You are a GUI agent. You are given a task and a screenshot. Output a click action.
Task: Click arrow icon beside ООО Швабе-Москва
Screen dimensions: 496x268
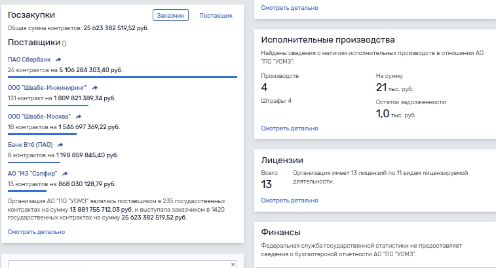coord(79,117)
